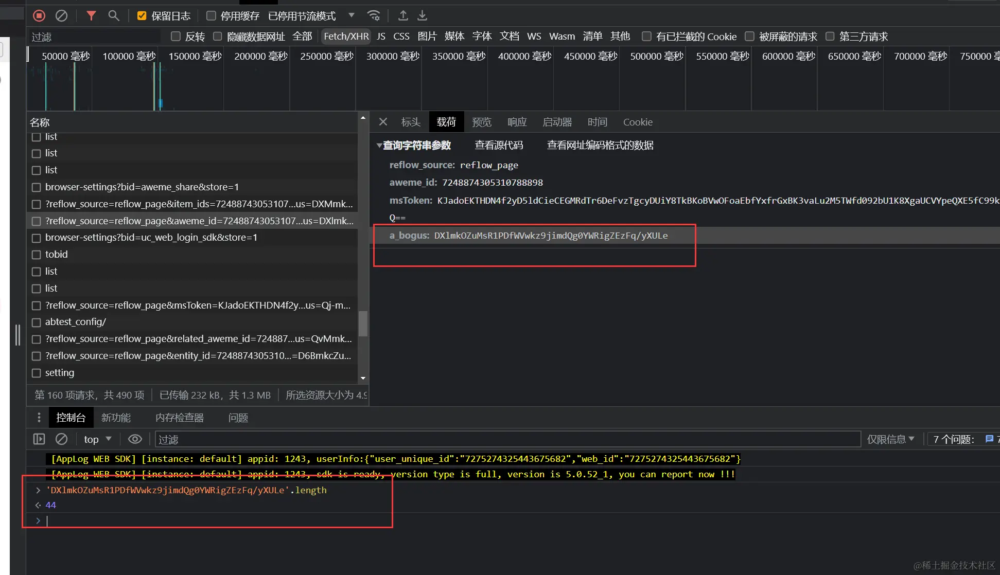Click 查看源代码 link

pyautogui.click(x=498, y=146)
